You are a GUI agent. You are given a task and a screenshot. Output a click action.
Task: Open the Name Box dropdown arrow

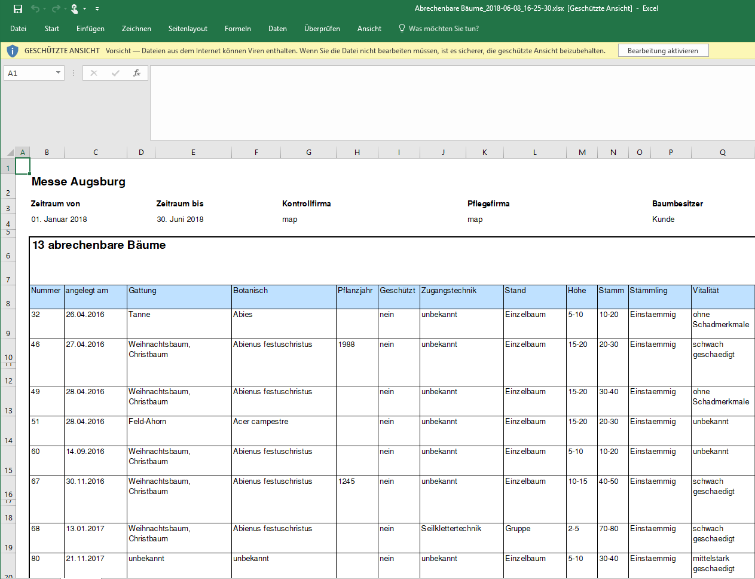58,73
